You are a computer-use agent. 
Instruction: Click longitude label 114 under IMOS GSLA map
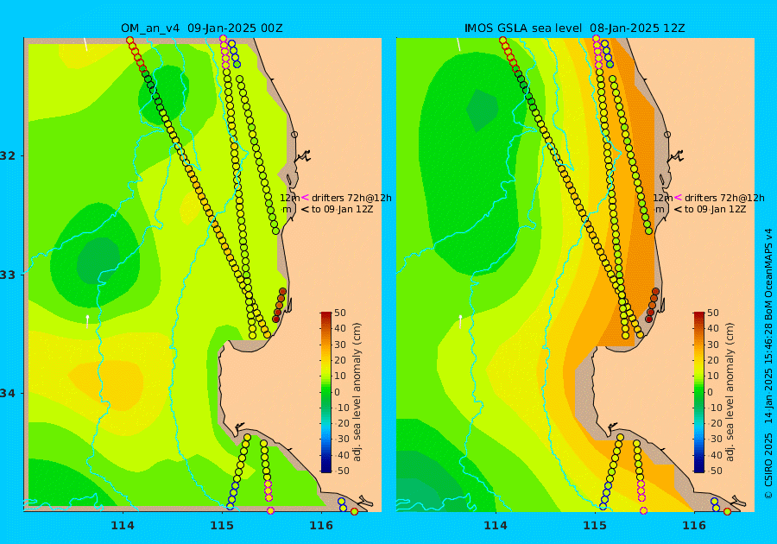coord(496,526)
